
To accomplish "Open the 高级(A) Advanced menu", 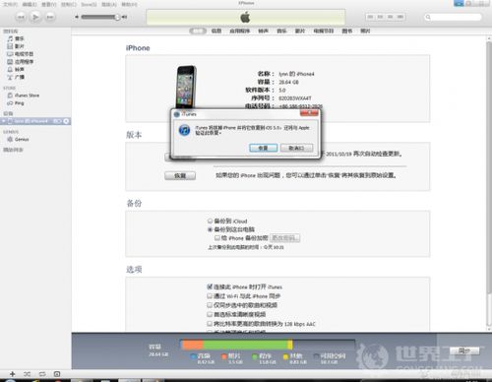I will coord(109,4).
